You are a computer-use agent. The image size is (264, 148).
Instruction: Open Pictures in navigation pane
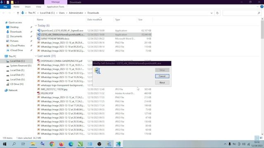(x=14, y=41)
